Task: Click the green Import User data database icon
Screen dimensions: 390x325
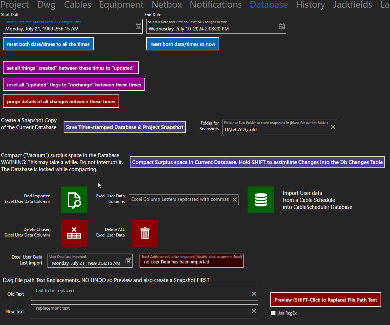Action: click(261, 200)
